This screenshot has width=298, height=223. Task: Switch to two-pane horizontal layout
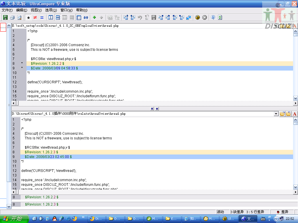58,18
